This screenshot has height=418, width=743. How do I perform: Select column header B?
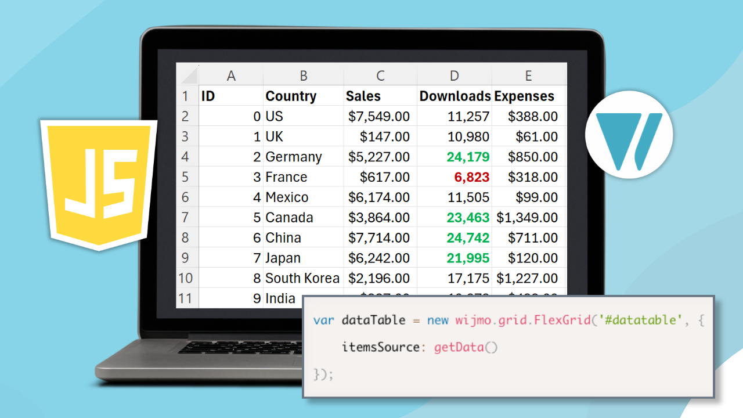pyautogui.click(x=304, y=75)
